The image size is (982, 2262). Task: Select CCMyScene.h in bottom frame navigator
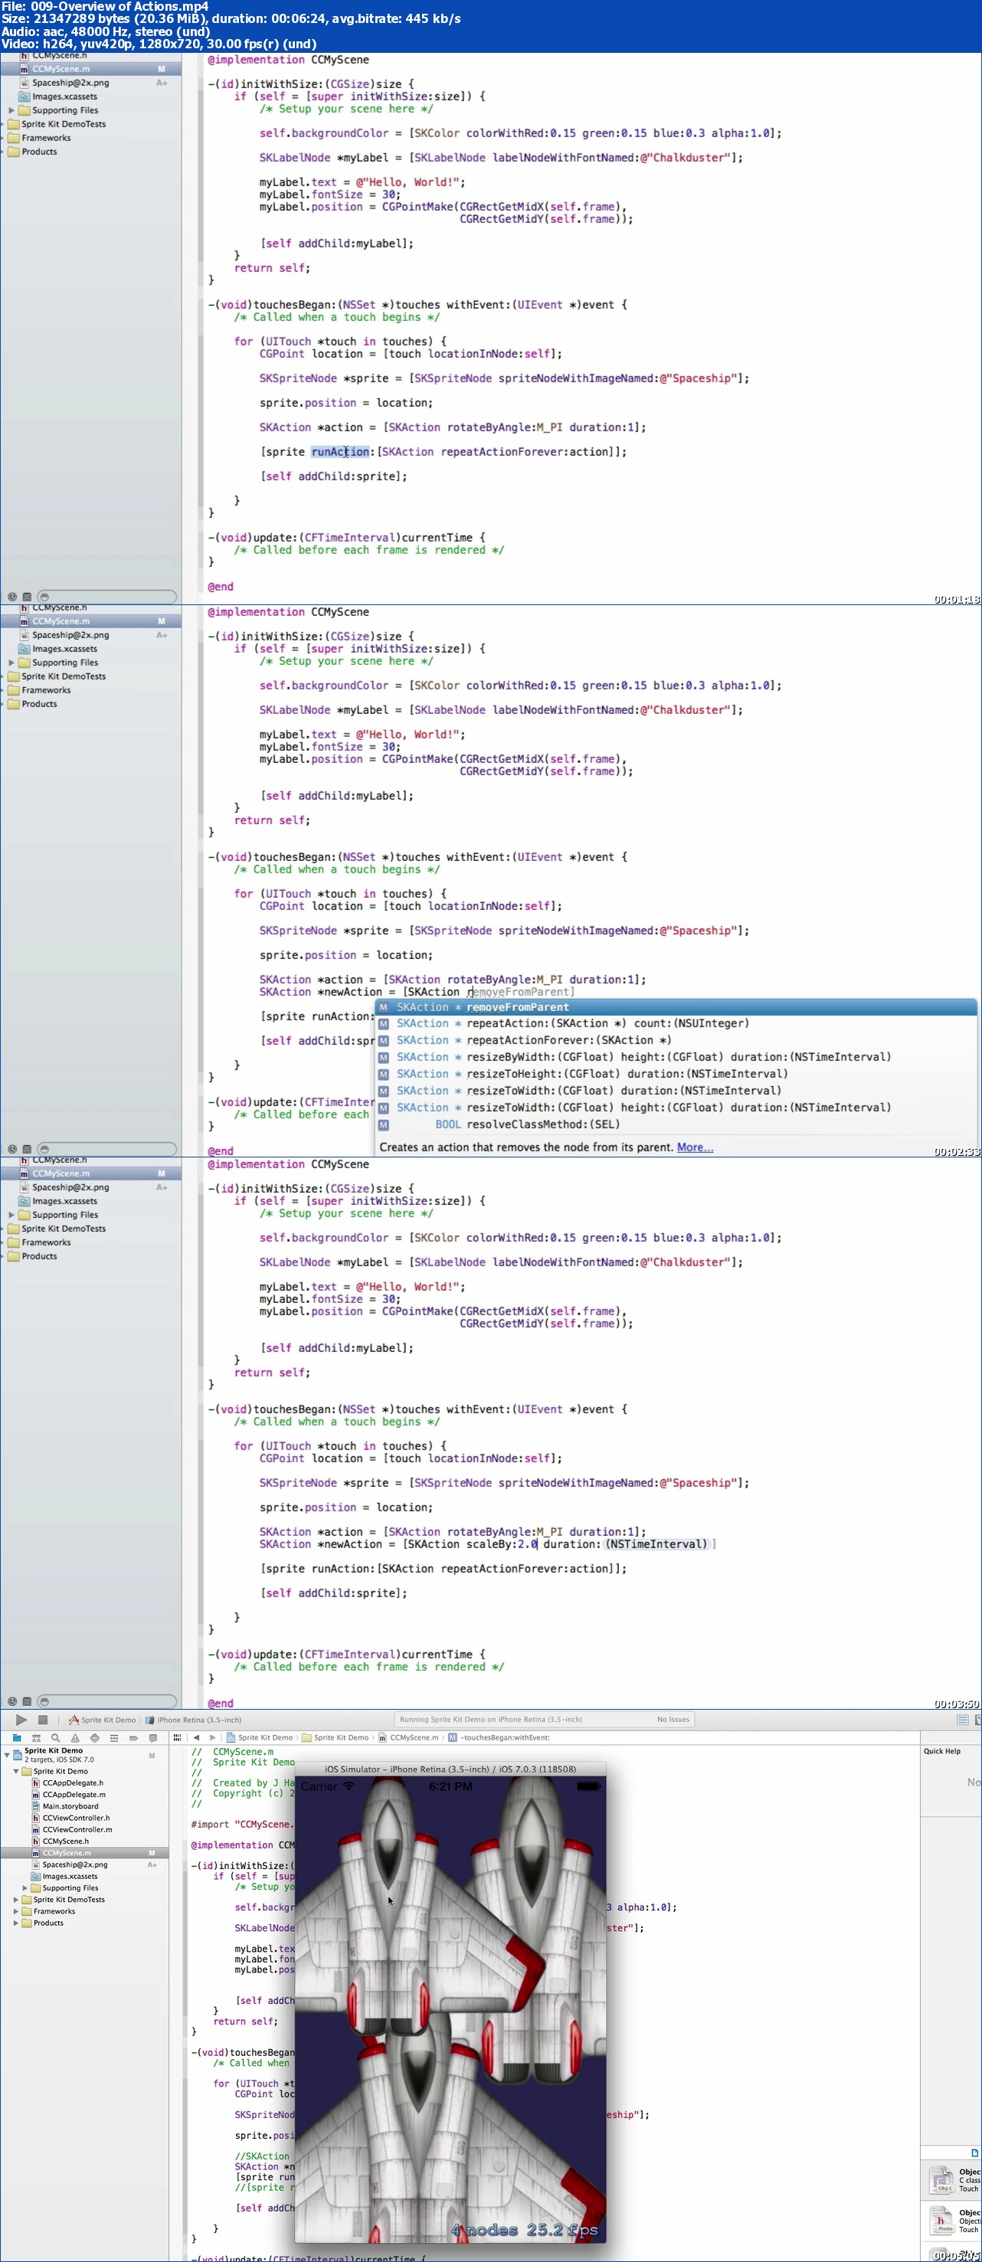tap(65, 1841)
